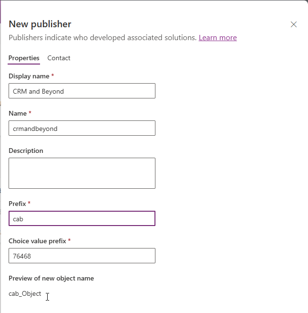Click the Display name field containing CRM and Beyond
The width and height of the screenshot is (308, 313).
click(82, 91)
